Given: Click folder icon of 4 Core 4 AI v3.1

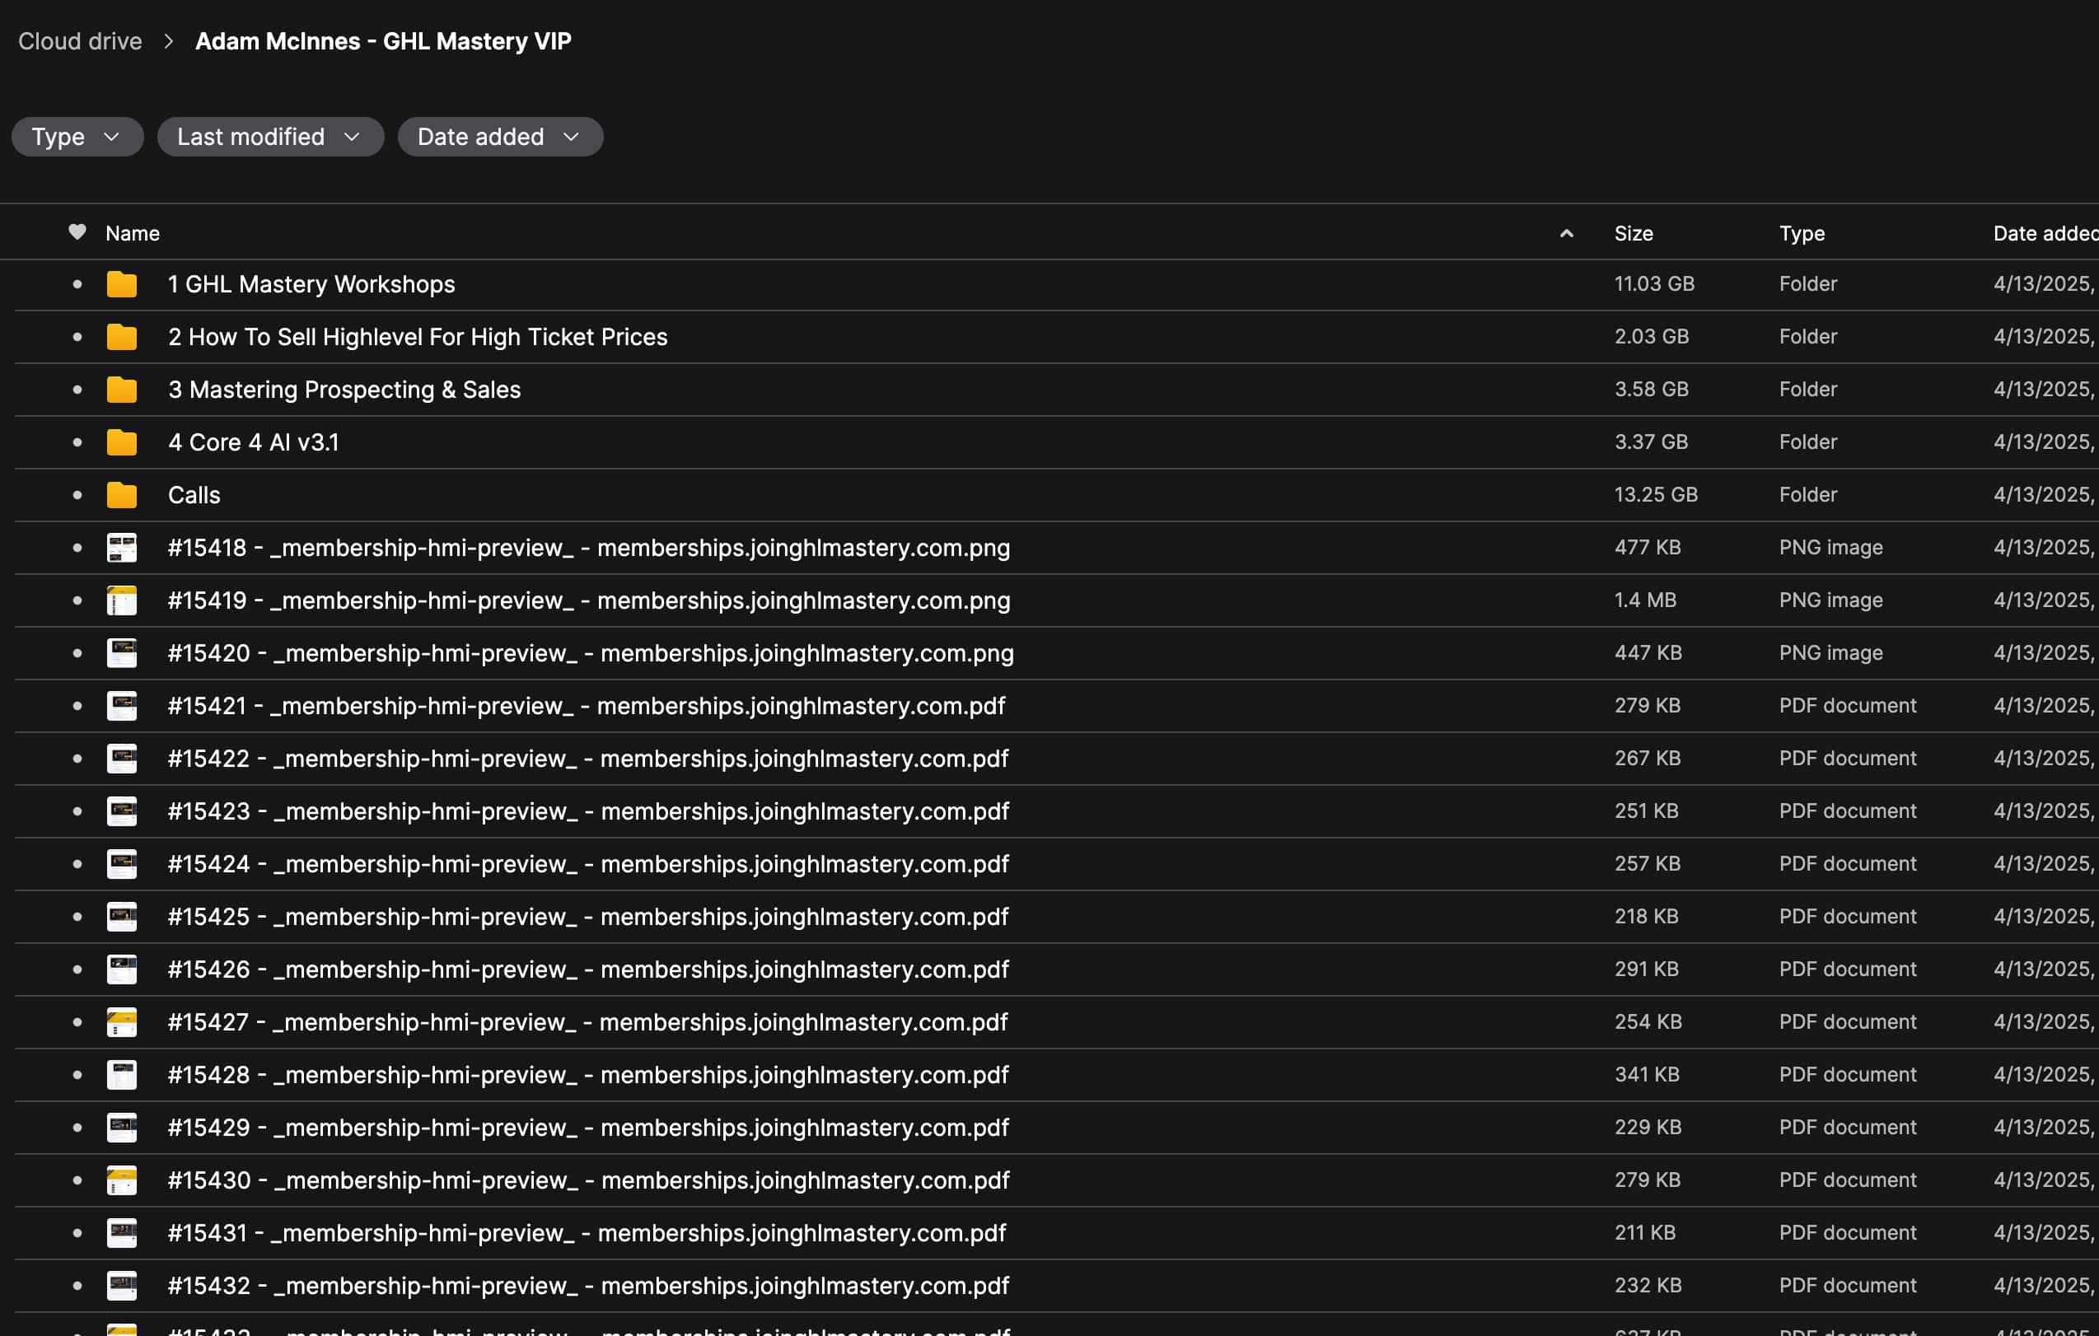Looking at the screenshot, I should click(121, 441).
